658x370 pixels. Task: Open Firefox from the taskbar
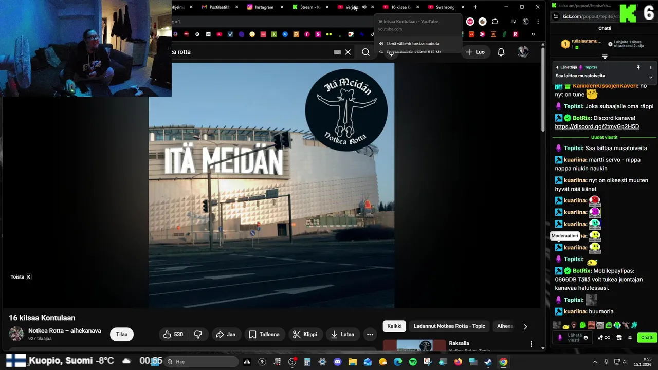[458, 362]
